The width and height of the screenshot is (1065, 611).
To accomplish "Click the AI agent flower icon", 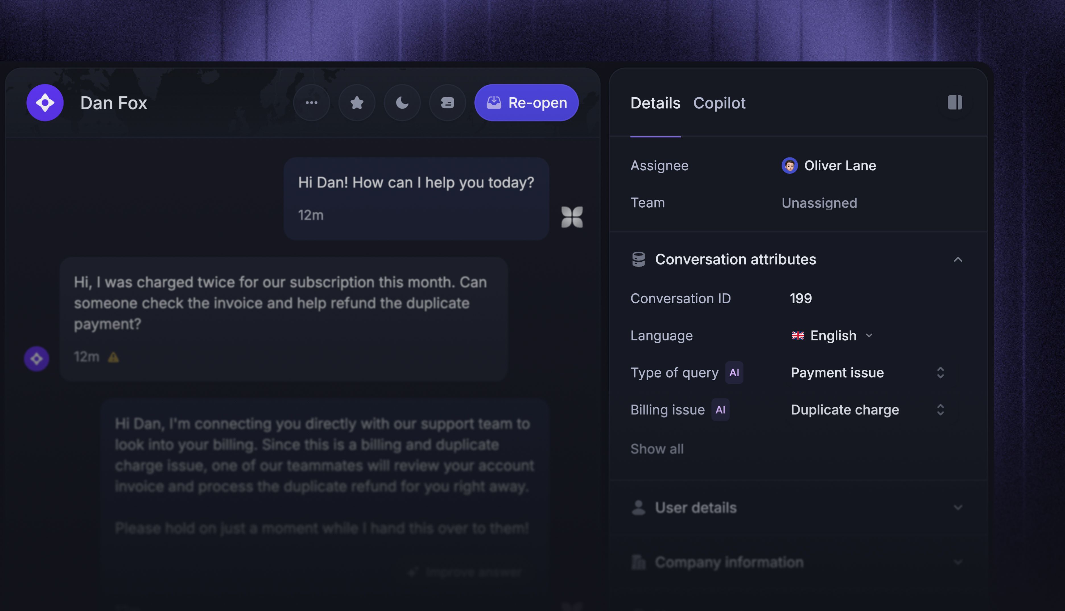I will [572, 217].
